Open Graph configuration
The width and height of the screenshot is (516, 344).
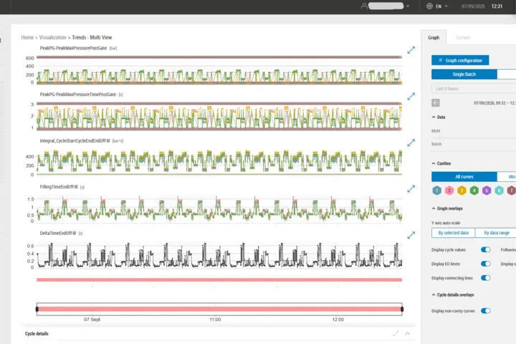tap(460, 60)
